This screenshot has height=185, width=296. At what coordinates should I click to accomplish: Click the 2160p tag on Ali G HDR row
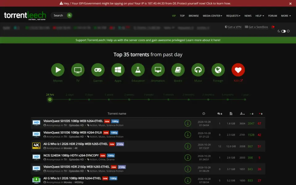click(120, 144)
